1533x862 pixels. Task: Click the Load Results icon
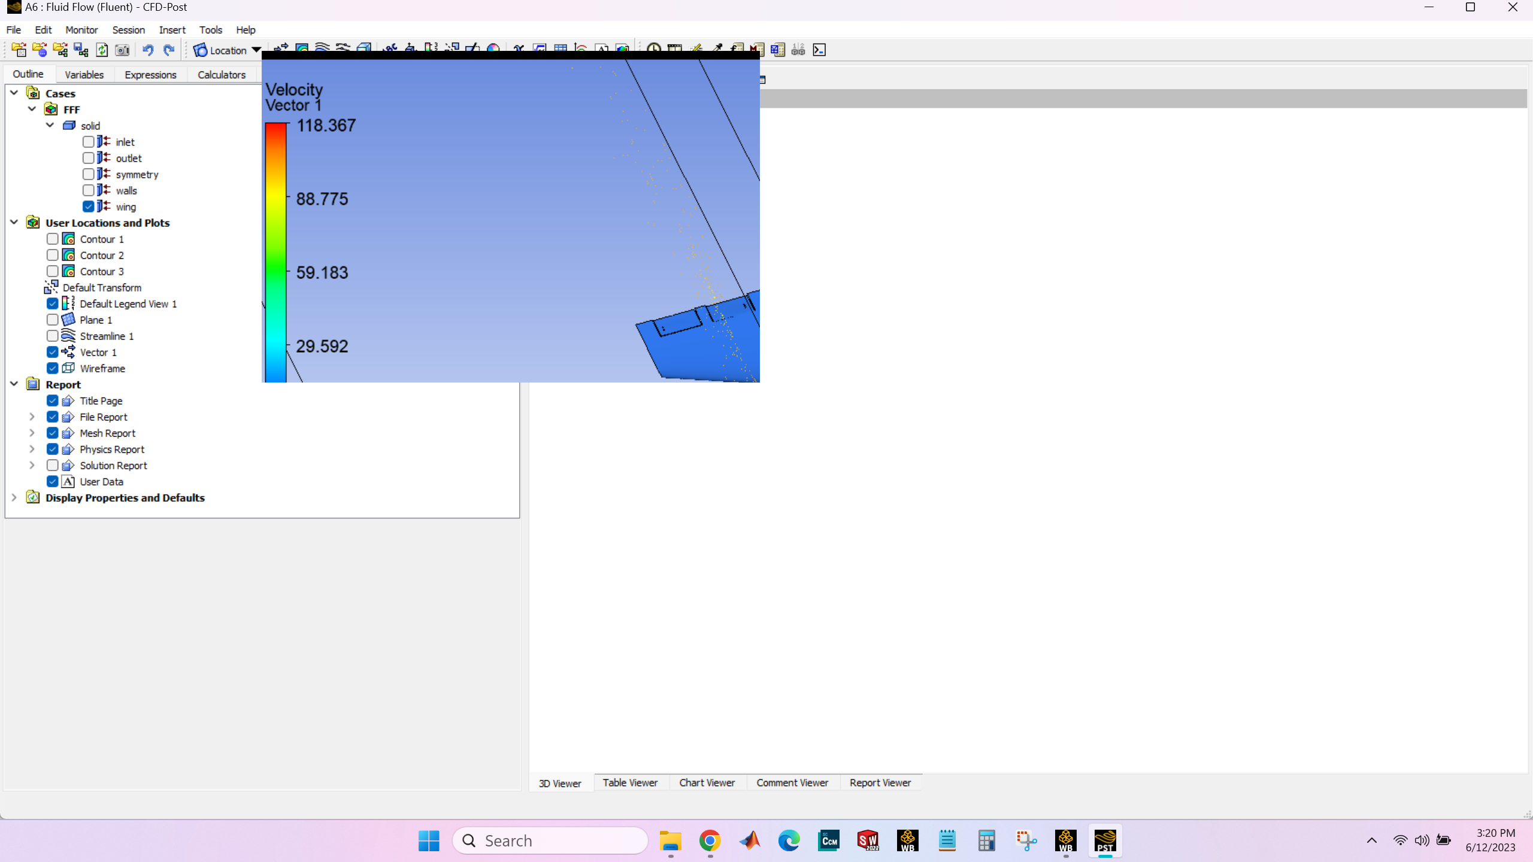[x=19, y=50]
